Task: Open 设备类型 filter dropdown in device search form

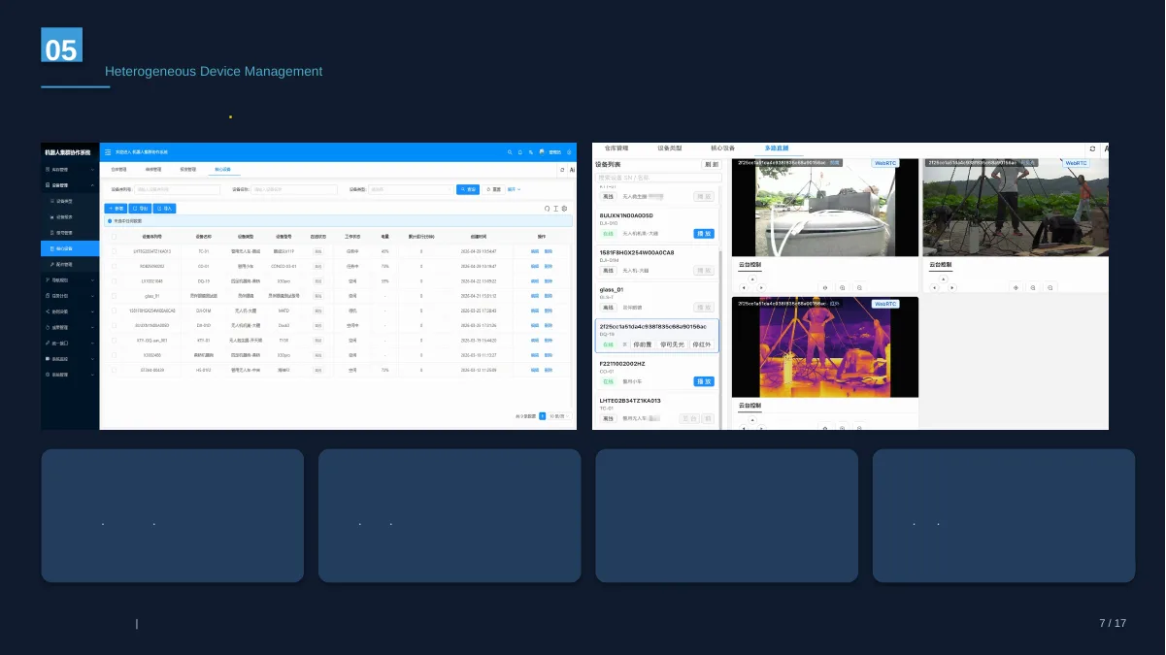Action: (x=411, y=189)
